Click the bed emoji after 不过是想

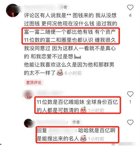[78, 57]
